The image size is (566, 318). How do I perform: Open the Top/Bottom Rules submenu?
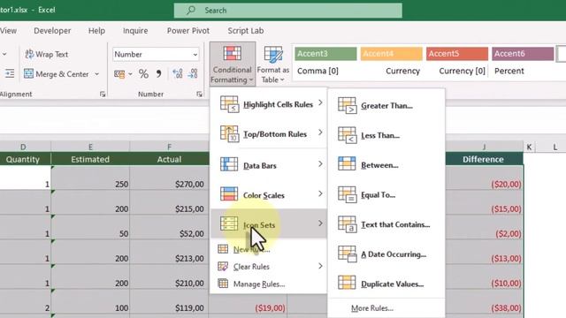point(269,133)
